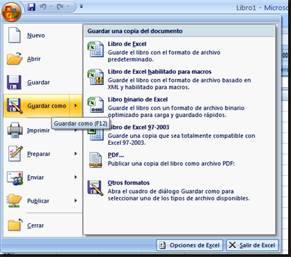Click the printer icon for Imprimir
The image size is (291, 257).
15,130
